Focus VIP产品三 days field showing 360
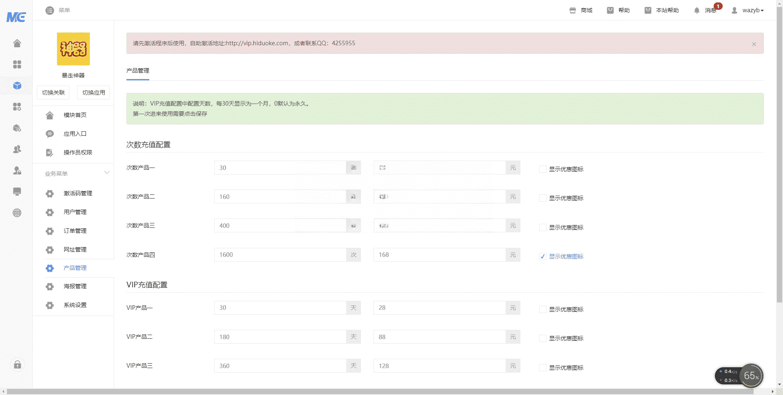The width and height of the screenshot is (783, 395). point(280,366)
